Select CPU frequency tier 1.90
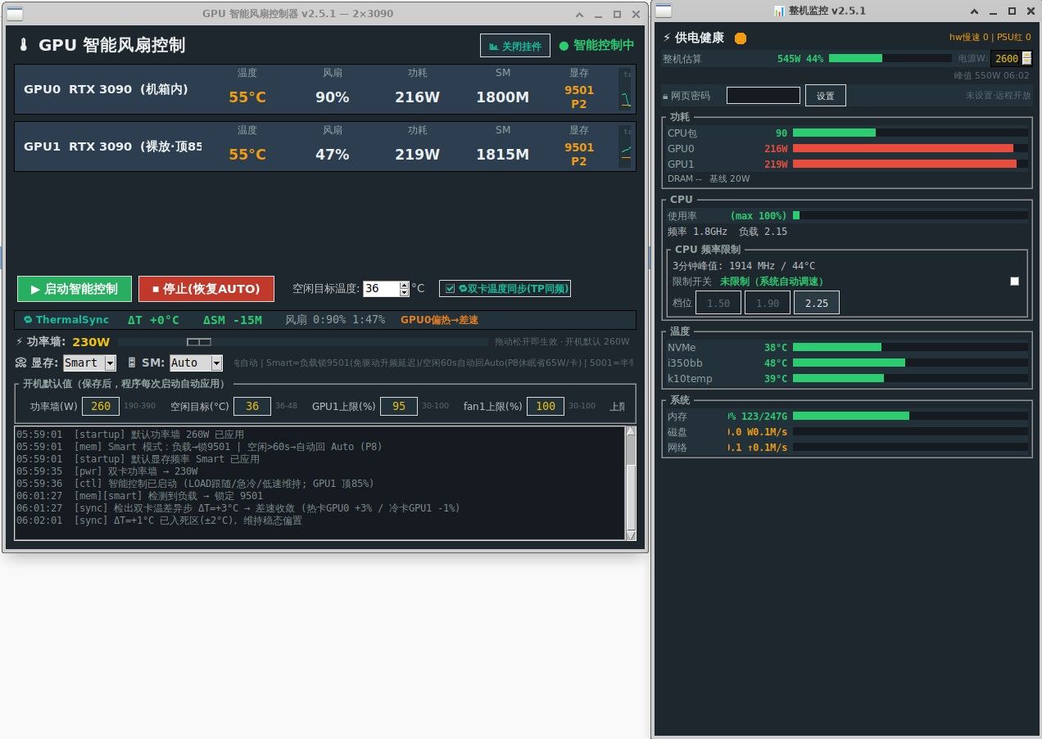 [768, 303]
